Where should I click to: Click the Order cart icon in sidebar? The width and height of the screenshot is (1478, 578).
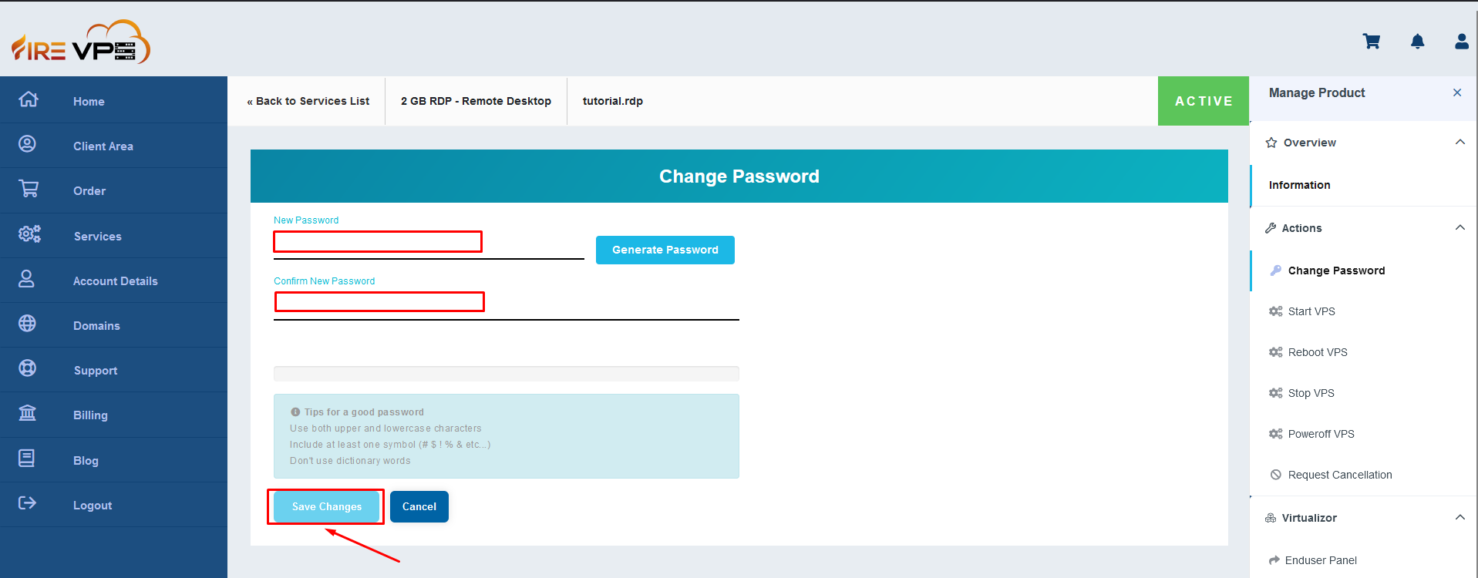[29, 189]
